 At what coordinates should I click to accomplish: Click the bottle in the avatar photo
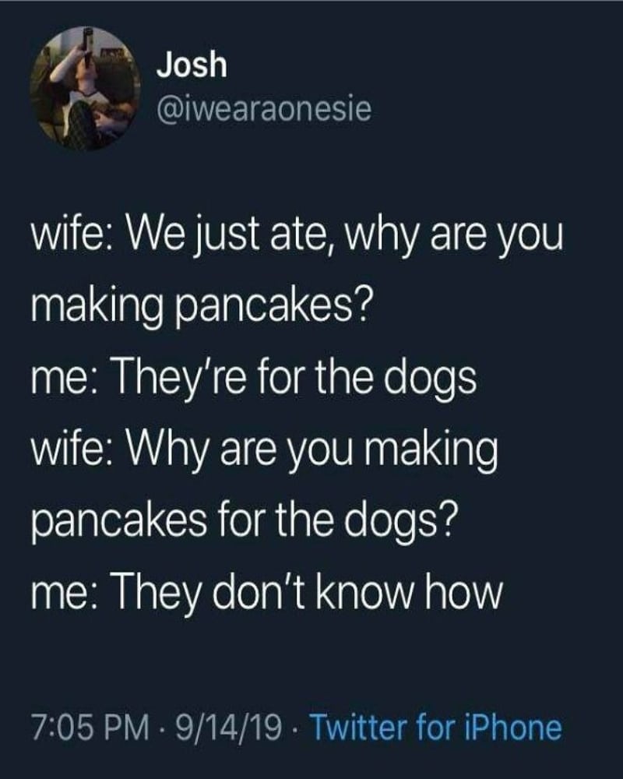click(88, 48)
